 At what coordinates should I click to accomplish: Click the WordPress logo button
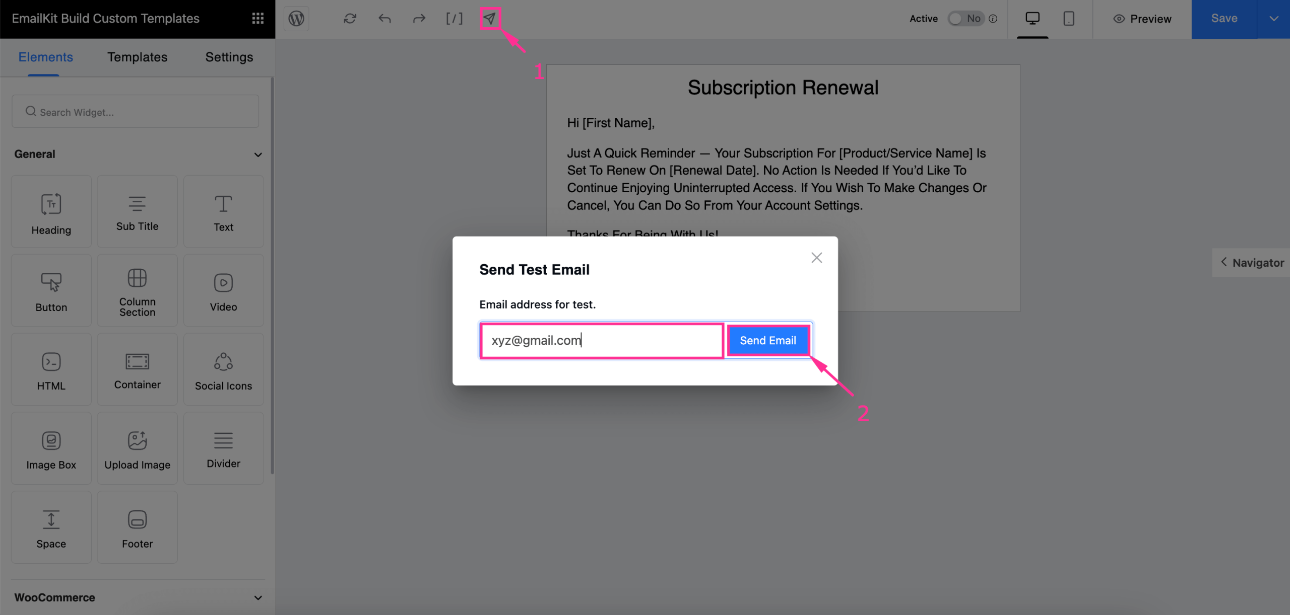(x=296, y=19)
